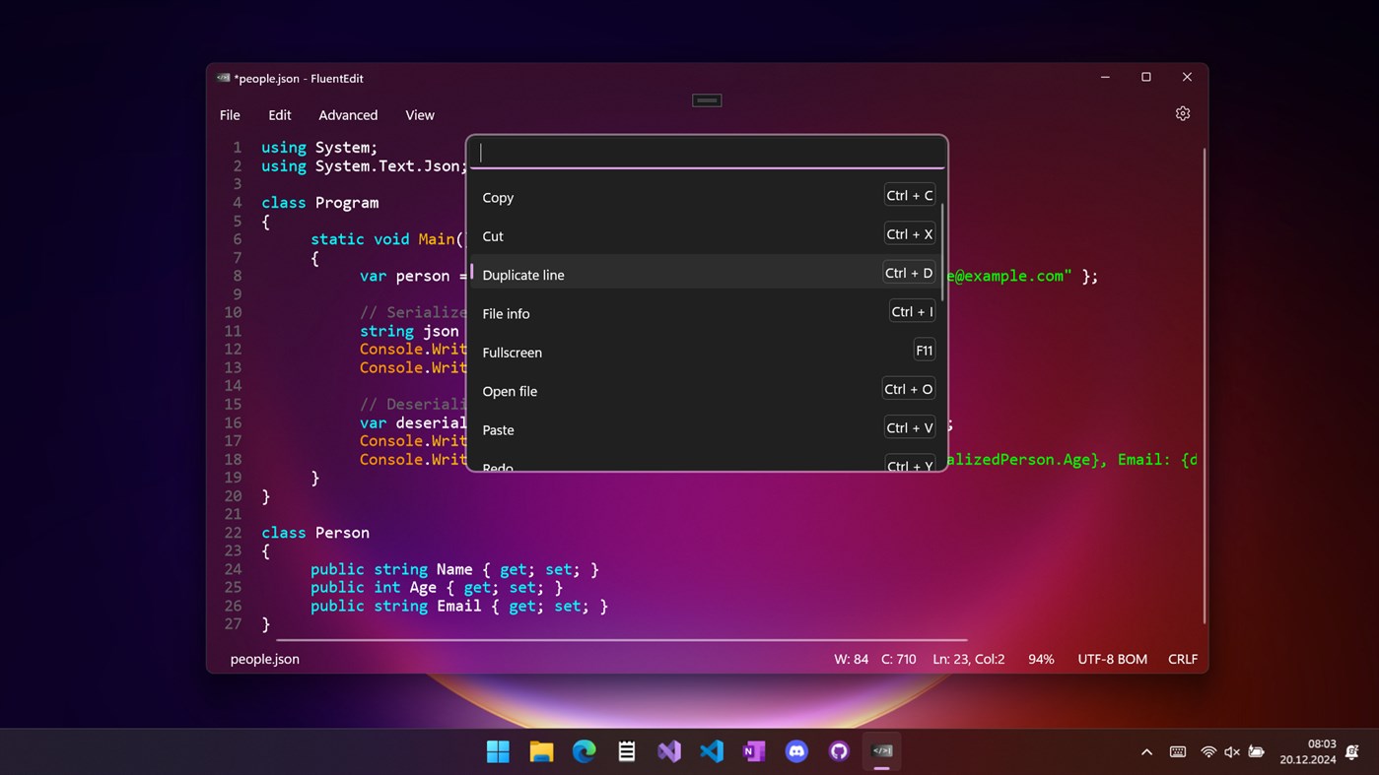
Task: Click the people.json file name in status bar
Action: (265, 659)
